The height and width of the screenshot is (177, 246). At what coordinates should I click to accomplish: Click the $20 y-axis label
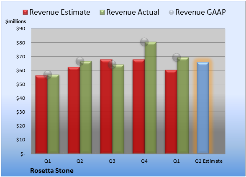(20, 126)
